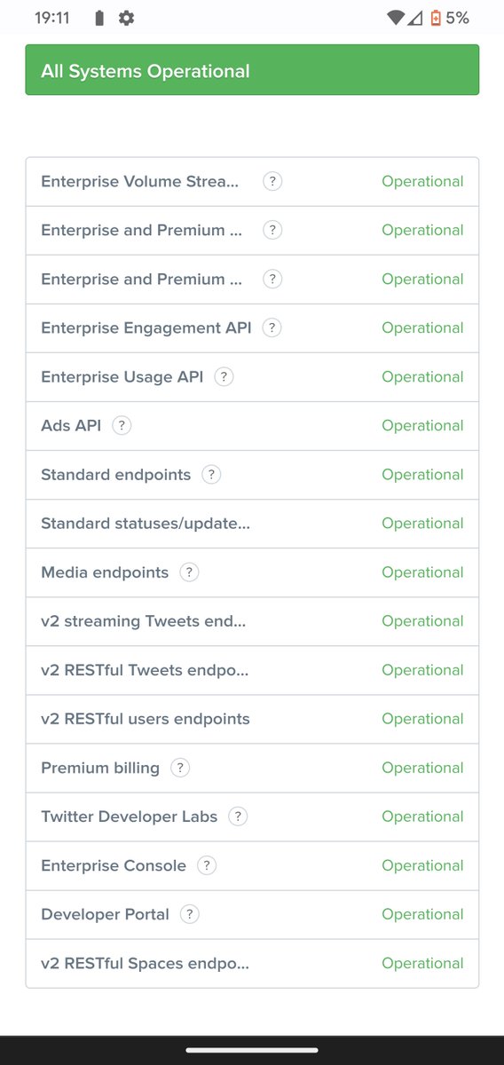The image size is (504, 1065).
Task: Show info tooltip for Enterprise Usage API
Action: tap(224, 376)
